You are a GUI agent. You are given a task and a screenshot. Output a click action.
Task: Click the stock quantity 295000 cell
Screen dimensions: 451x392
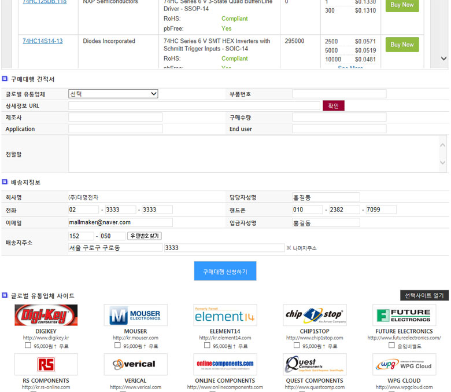tap(294, 41)
